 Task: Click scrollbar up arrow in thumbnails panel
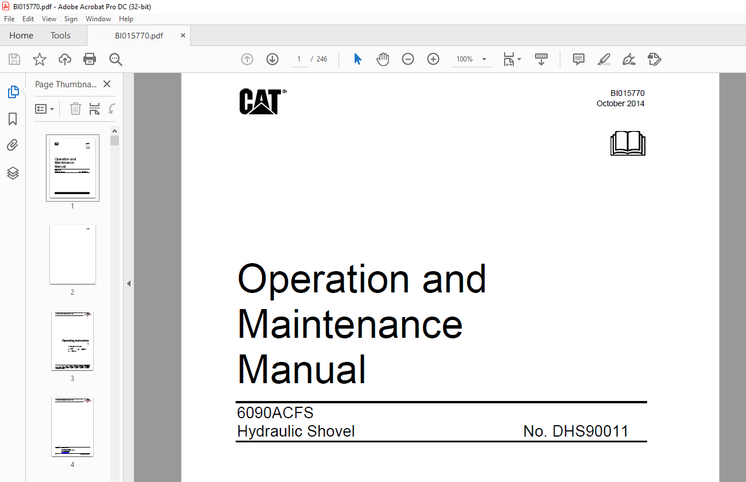click(115, 130)
